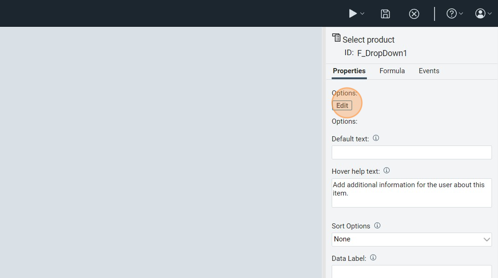Click the Data Label input field
The height and width of the screenshot is (278, 498).
point(411,272)
